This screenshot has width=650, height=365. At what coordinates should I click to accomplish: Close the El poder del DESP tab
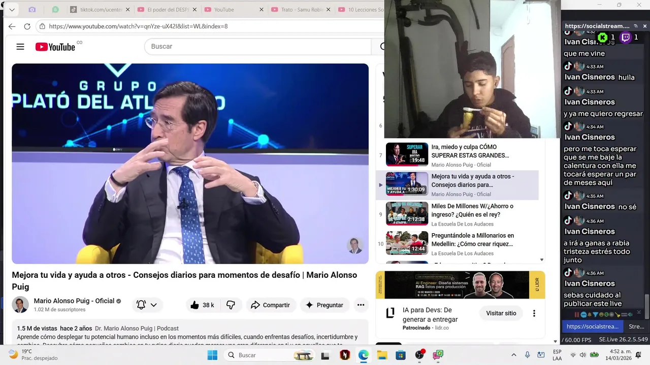click(x=194, y=10)
